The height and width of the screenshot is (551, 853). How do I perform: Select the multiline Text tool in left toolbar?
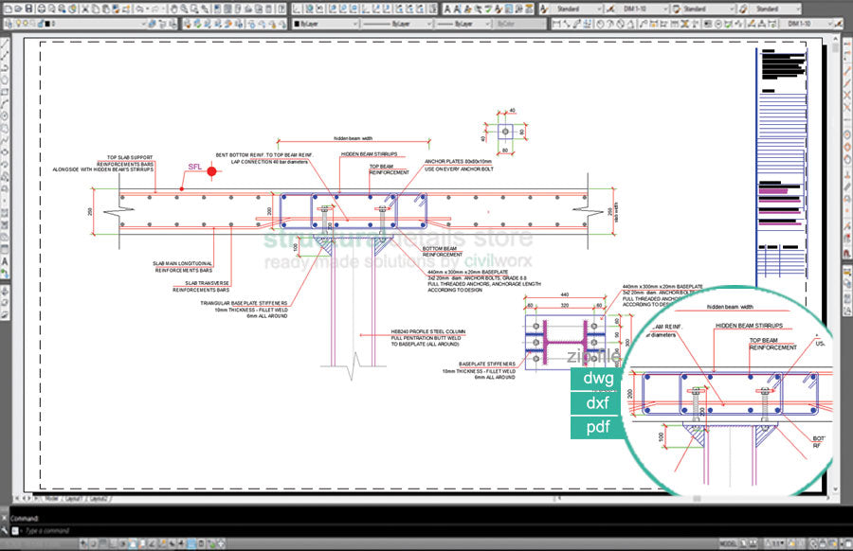6,260
